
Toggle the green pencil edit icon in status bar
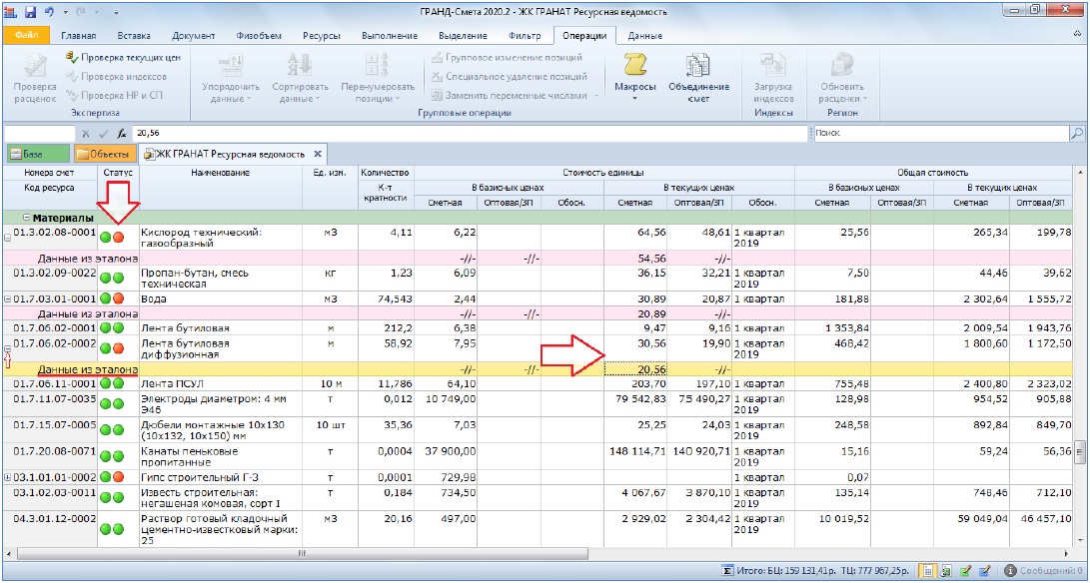[965, 570]
